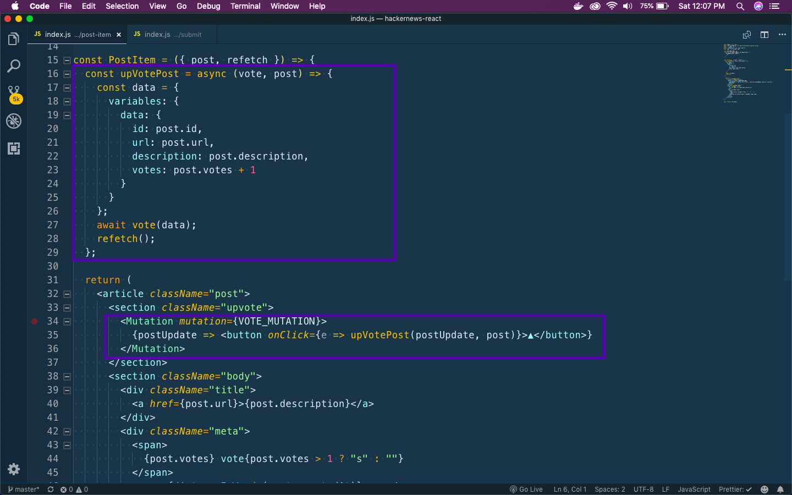Screen dimensions: 792x495
Task: Open problems panel via errors and warnings count
Action: 74,490
